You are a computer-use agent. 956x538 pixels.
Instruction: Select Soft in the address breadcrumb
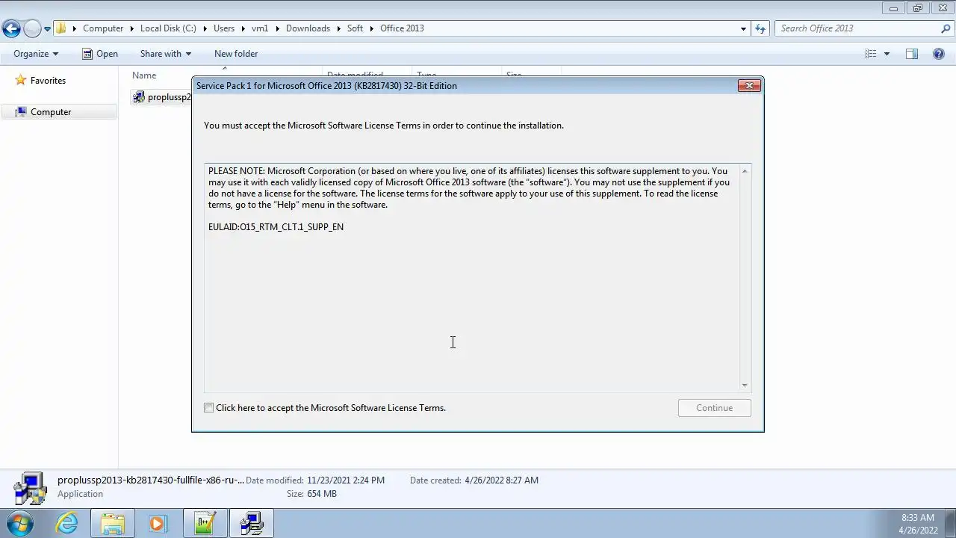[x=355, y=28]
